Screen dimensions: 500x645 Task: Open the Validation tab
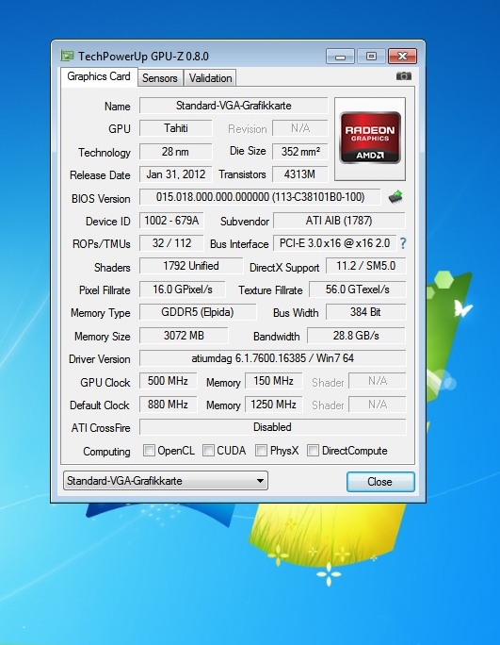point(210,78)
